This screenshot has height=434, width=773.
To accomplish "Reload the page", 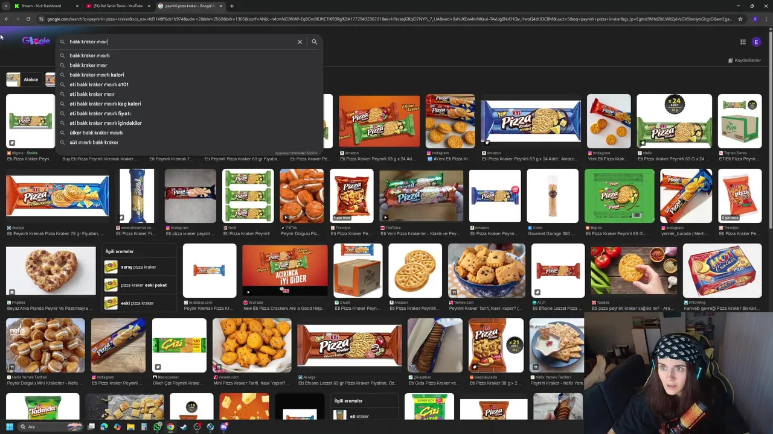I will 28,19.
